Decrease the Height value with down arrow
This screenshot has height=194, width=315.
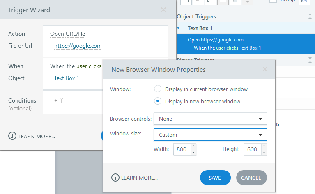click(x=264, y=153)
